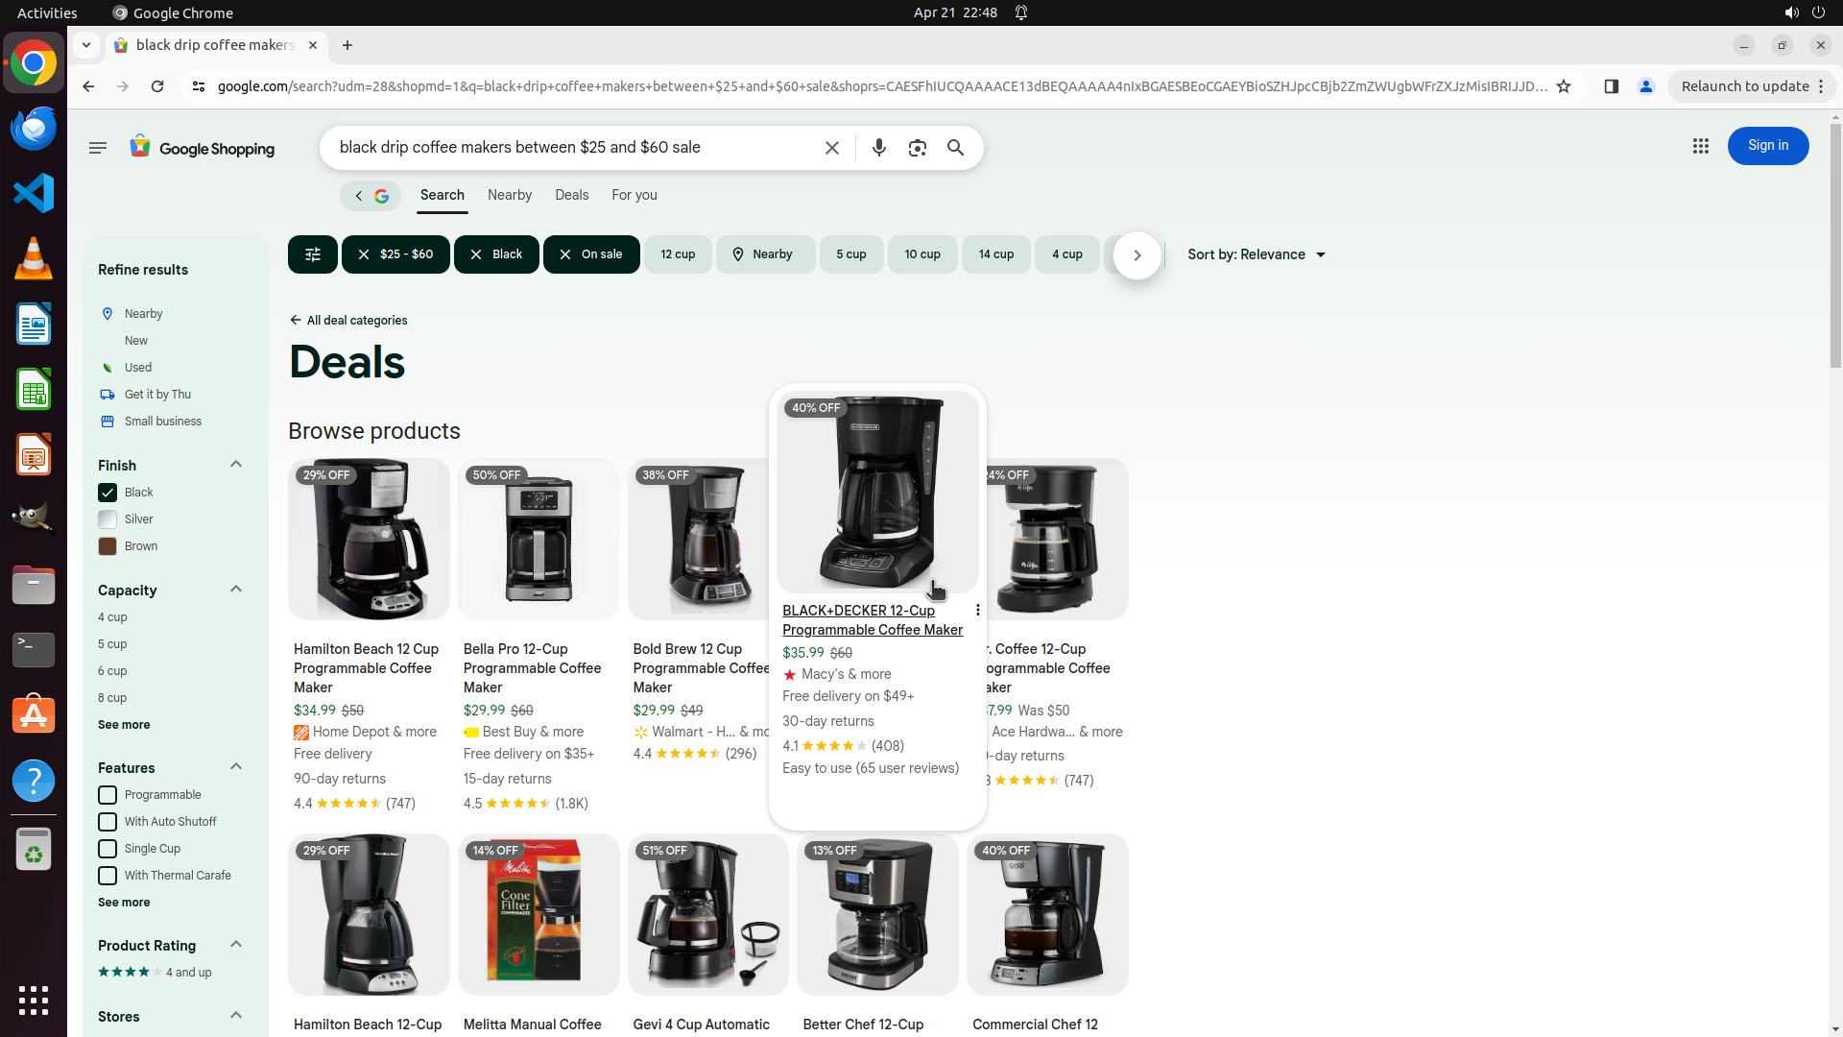Open BLACK+DECKER product more options menu

[x=977, y=611]
